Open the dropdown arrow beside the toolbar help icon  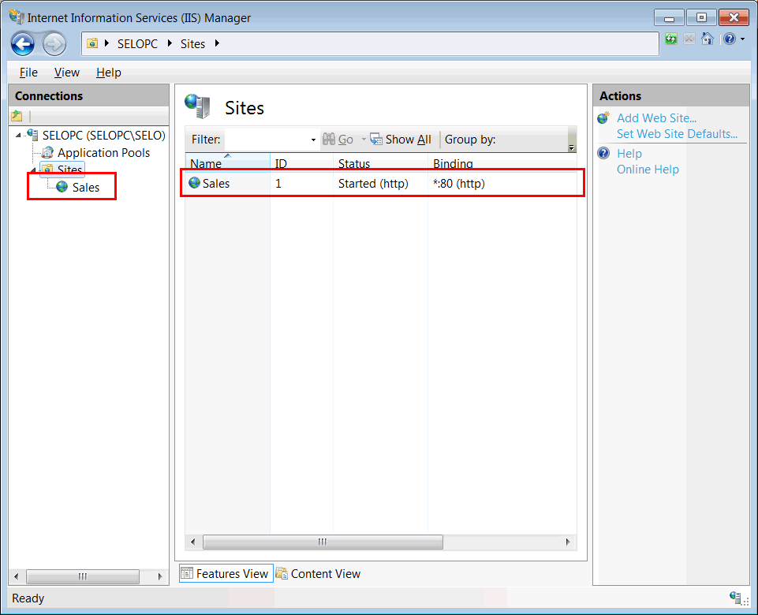point(742,39)
